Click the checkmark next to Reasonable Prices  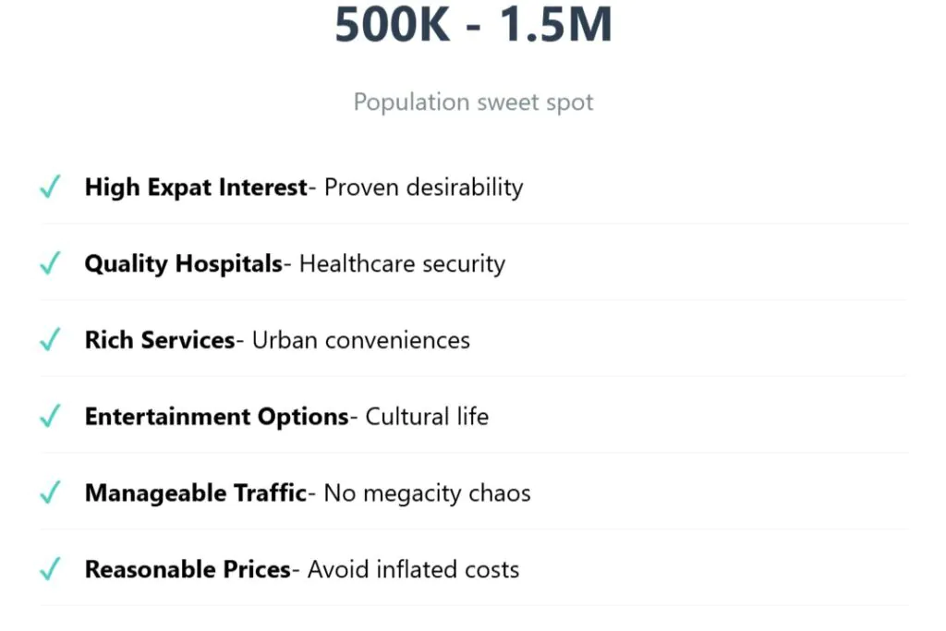[51, 570]
